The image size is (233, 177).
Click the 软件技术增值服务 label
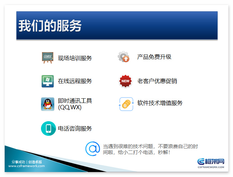[160, 103]
